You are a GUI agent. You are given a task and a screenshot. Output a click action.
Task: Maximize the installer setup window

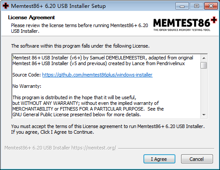[196, 6]
